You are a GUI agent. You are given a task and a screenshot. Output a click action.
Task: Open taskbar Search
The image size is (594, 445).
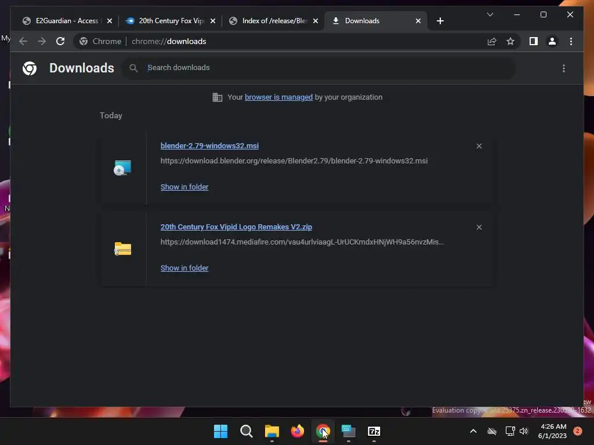246,431
